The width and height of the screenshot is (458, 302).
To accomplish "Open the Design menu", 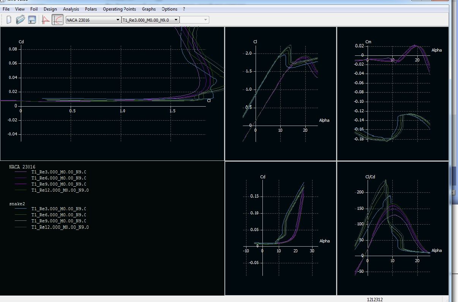I will pos(50,9).
